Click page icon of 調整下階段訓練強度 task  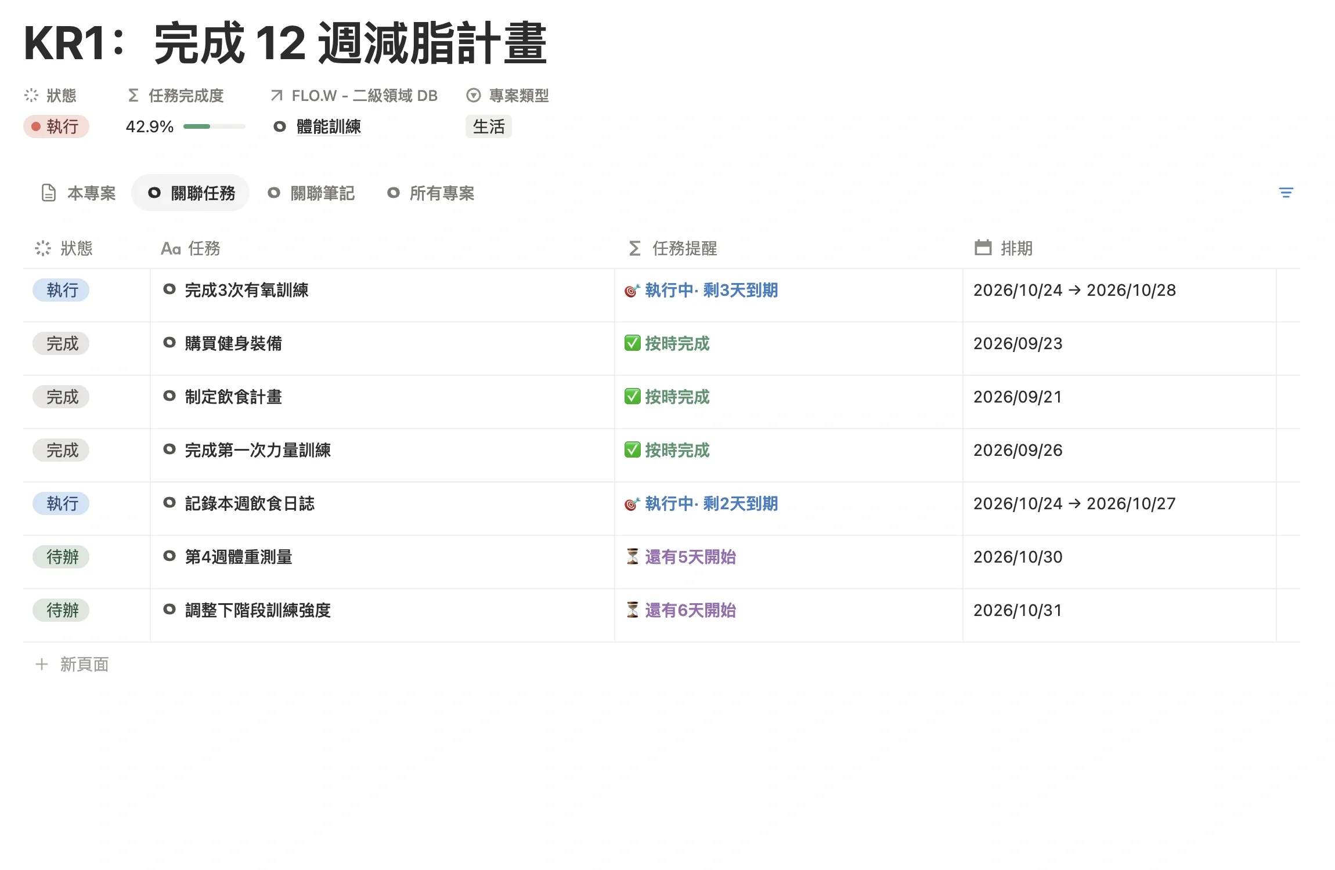pos(169,609)
